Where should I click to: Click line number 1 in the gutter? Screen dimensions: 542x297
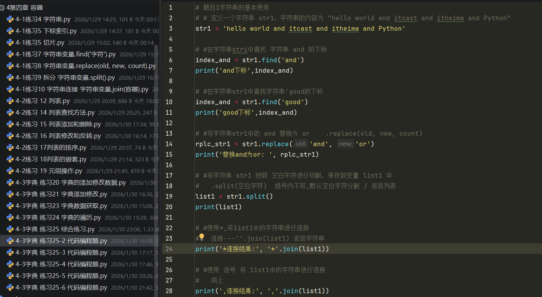170,7
